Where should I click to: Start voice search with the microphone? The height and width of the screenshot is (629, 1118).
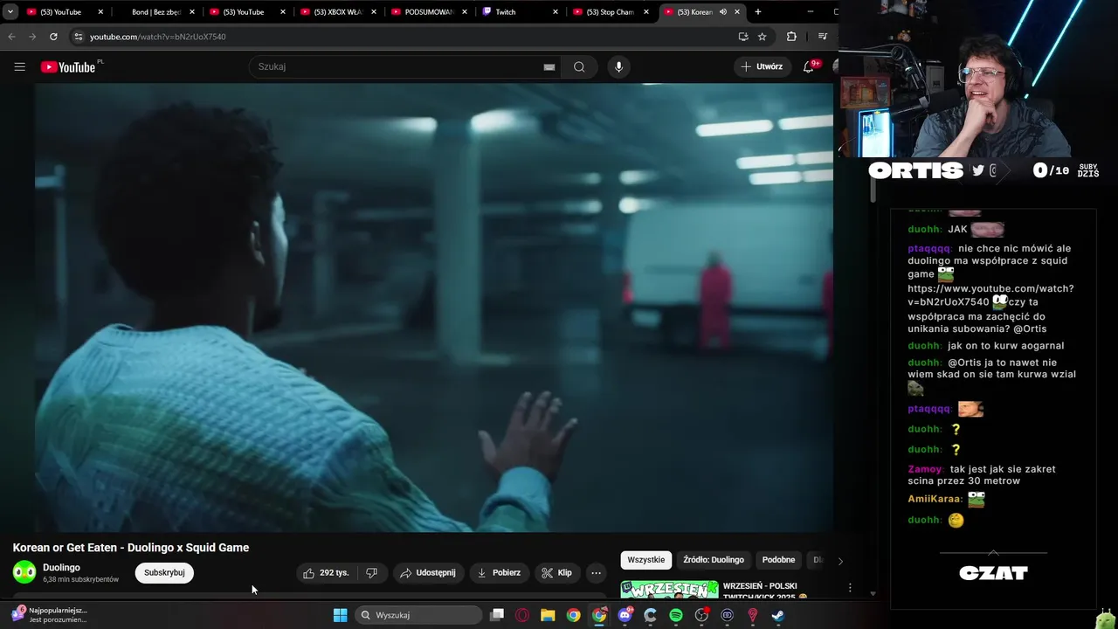pos(618,66)
